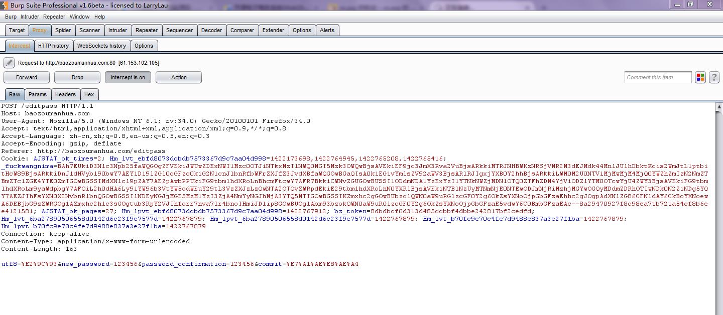
Task: Toggle the Intercept is on button
Action: [x=128, y=77]
